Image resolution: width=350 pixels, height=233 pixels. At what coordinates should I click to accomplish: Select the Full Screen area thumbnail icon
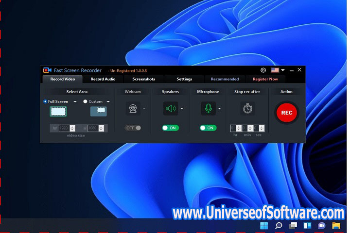[x=58, y=112]
